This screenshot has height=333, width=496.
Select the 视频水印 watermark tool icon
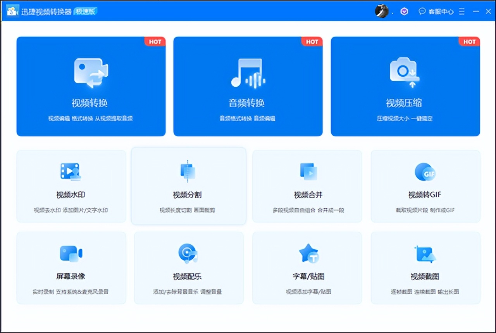(71, 172)
